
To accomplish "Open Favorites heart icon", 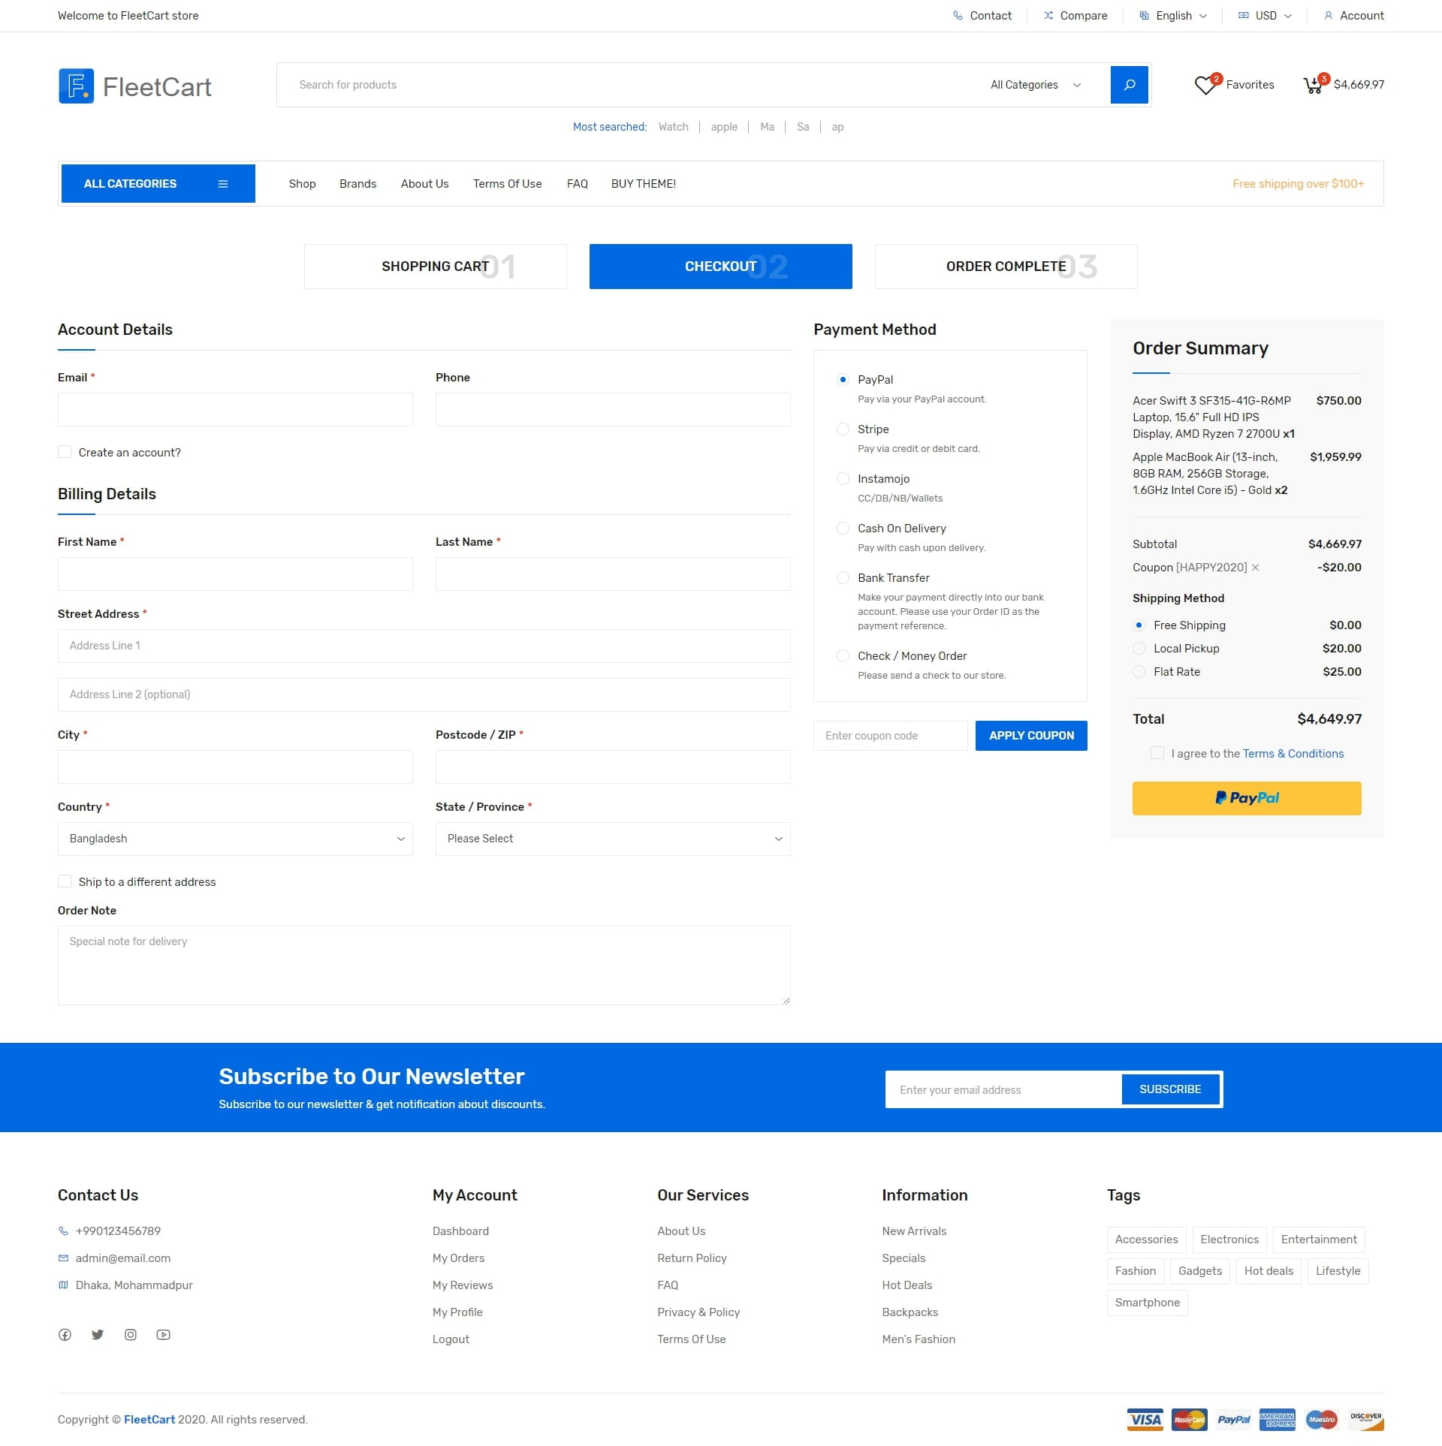I will tap(1205, 85).
